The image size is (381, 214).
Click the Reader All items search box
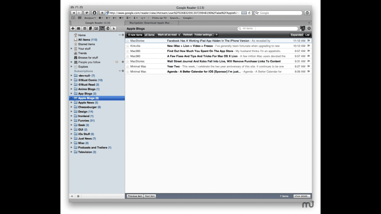point(268,28)
